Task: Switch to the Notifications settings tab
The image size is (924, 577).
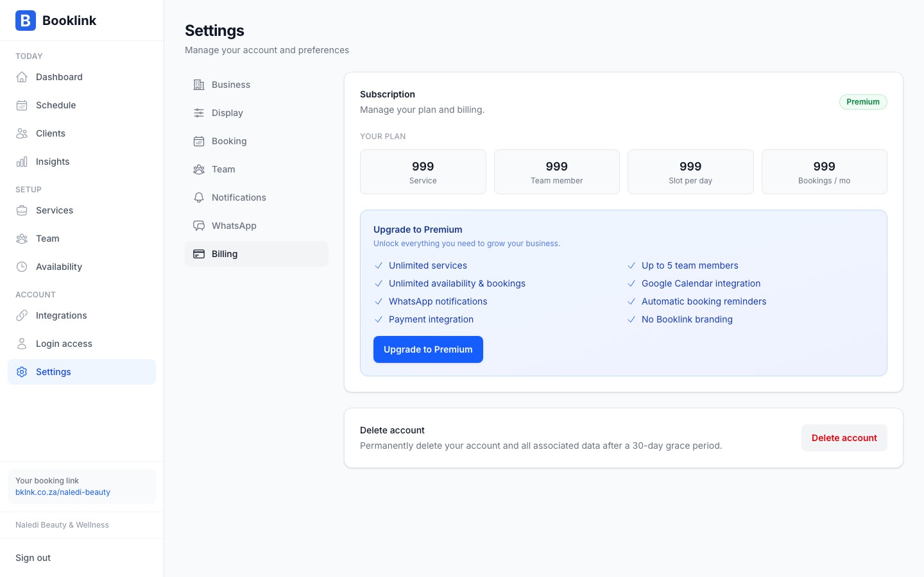Action: click(257, 197)
